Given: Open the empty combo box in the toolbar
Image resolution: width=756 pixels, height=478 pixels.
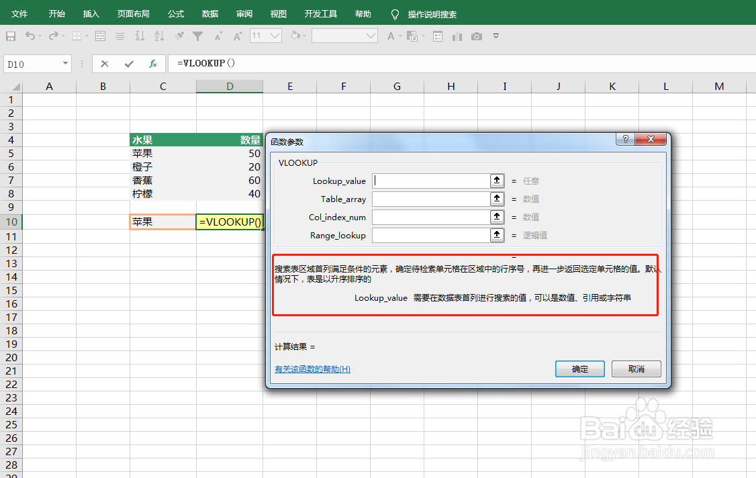Looking at the screenshot, I should (x=344, y=36).
